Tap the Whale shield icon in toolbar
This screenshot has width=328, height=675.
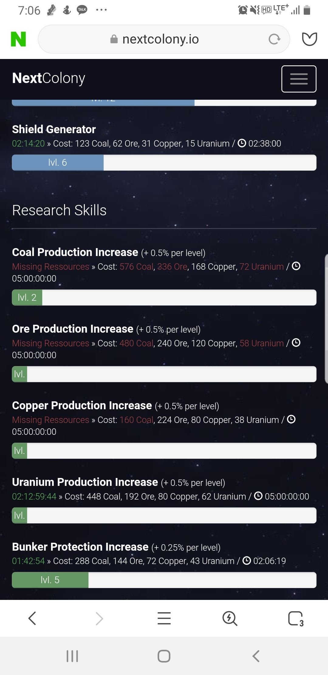tap(309, 39)
